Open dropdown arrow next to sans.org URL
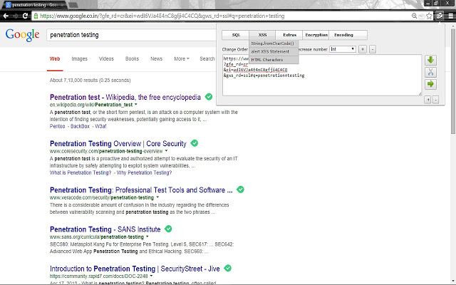 147,237
